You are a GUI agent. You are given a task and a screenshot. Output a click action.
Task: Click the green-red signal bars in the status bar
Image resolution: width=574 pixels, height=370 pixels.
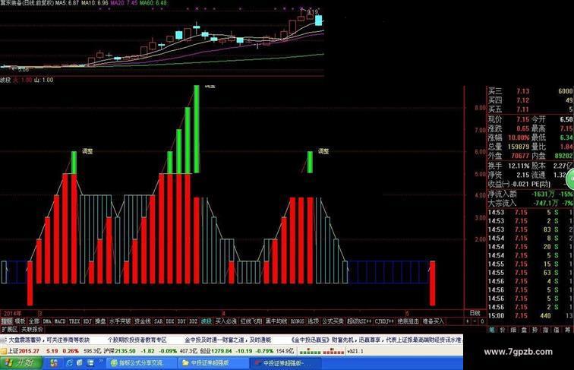(322, 351)
